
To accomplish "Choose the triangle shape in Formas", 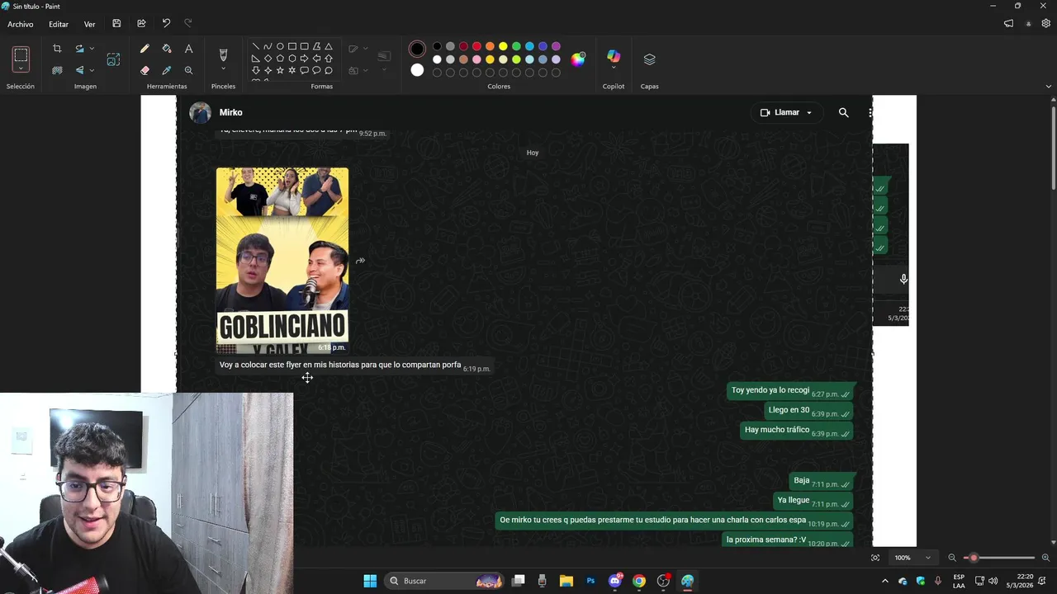I will [328, 46].
